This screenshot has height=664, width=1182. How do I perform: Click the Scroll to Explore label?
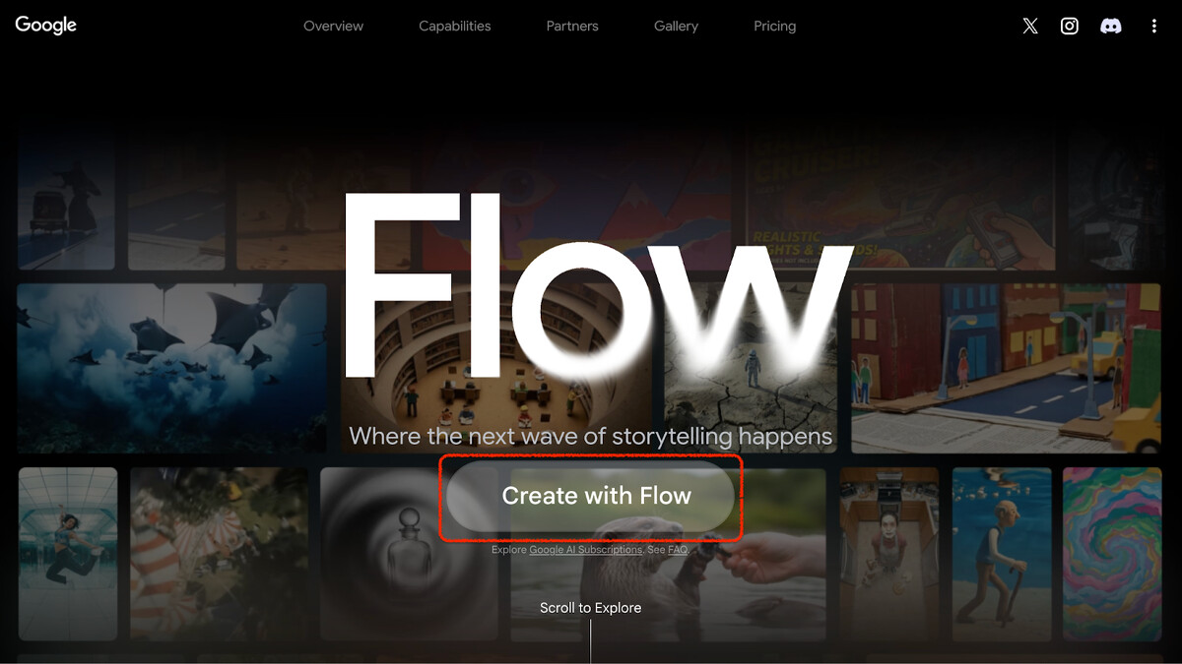[591, 608]
